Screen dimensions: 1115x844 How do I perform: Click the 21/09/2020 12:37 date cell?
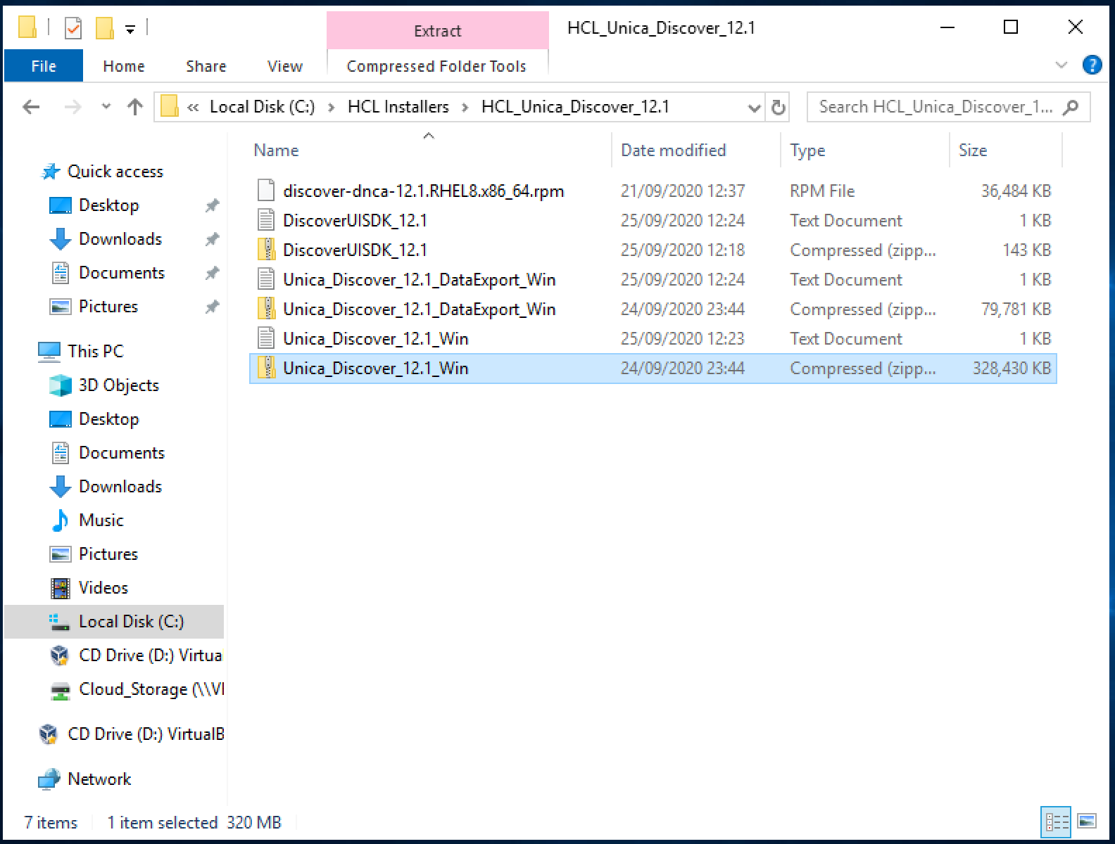pos(683,191)
